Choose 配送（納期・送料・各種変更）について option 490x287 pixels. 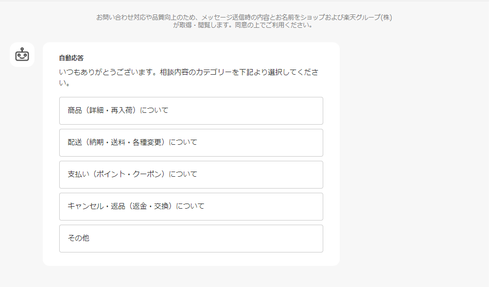[x=191, y=142]
